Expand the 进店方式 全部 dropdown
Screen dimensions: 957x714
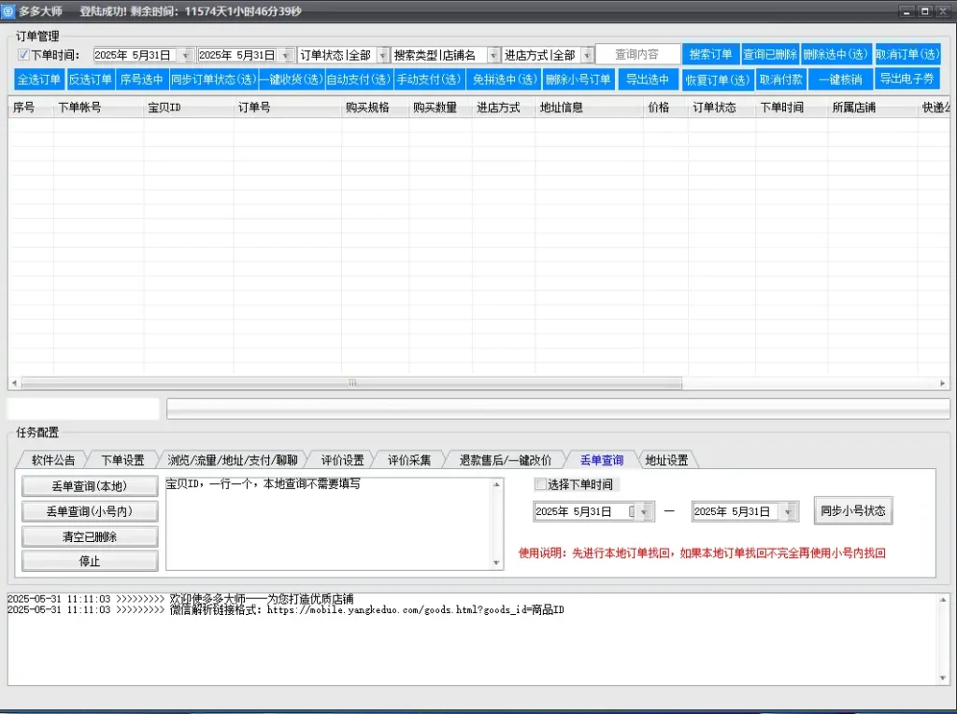587,55
